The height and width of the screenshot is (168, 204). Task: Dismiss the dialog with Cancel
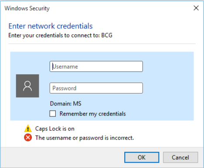pos(180,157)
